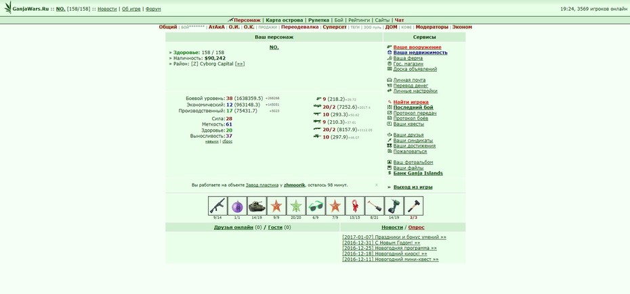Click the rifle icon beside 10 (293.3)

(318, 114)
